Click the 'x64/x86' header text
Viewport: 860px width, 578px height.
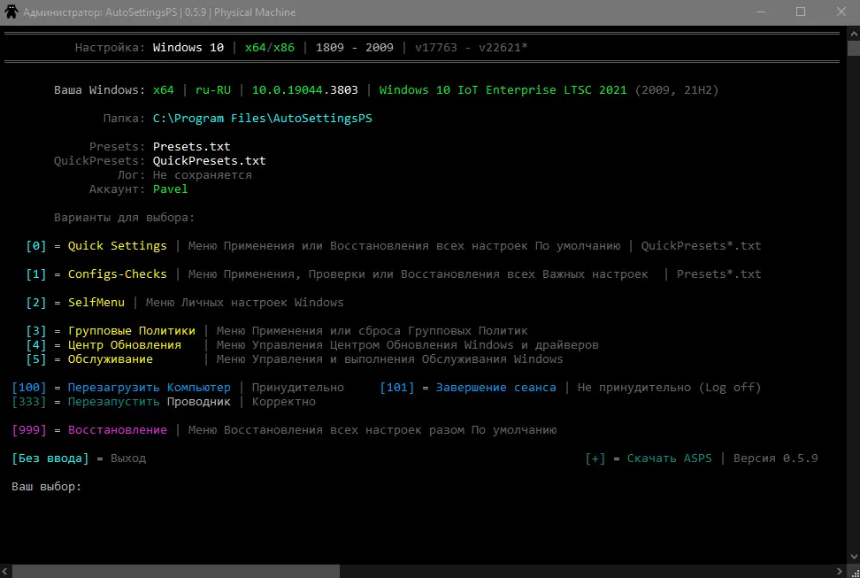coord(269,48)
